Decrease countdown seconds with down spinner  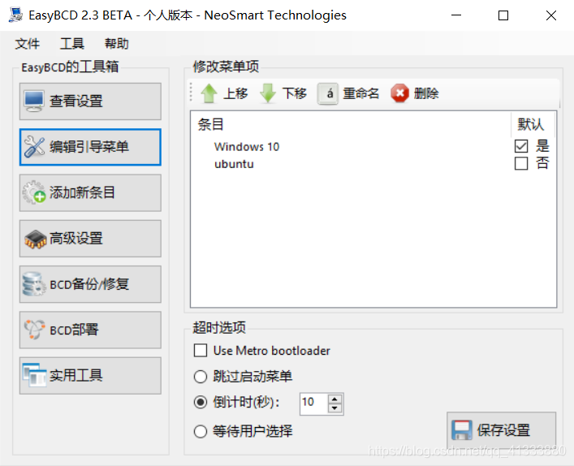click(334, 408)
